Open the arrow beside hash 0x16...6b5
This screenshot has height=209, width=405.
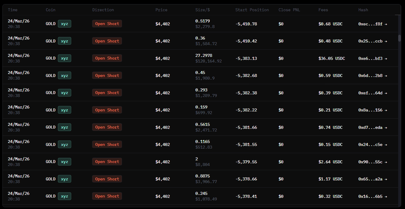pyautogui.click(x=386, y=197)
